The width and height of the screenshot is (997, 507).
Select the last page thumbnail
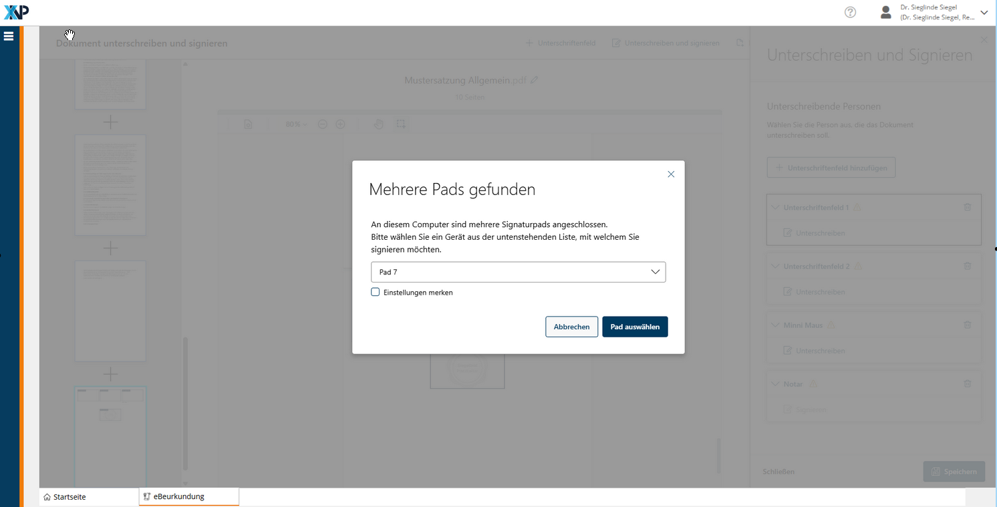(110, 436)
